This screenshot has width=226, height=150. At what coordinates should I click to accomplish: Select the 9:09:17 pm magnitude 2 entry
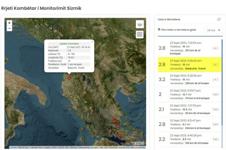[x=189, y=95]
